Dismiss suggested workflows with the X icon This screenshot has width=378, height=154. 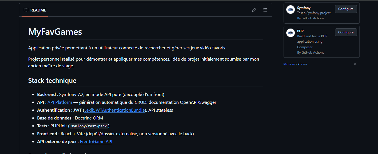[355, 64]
